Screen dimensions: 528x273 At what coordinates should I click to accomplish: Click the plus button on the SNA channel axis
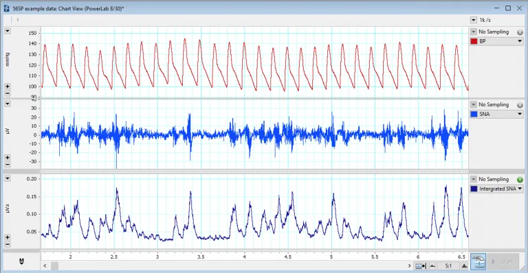(8, 157)
